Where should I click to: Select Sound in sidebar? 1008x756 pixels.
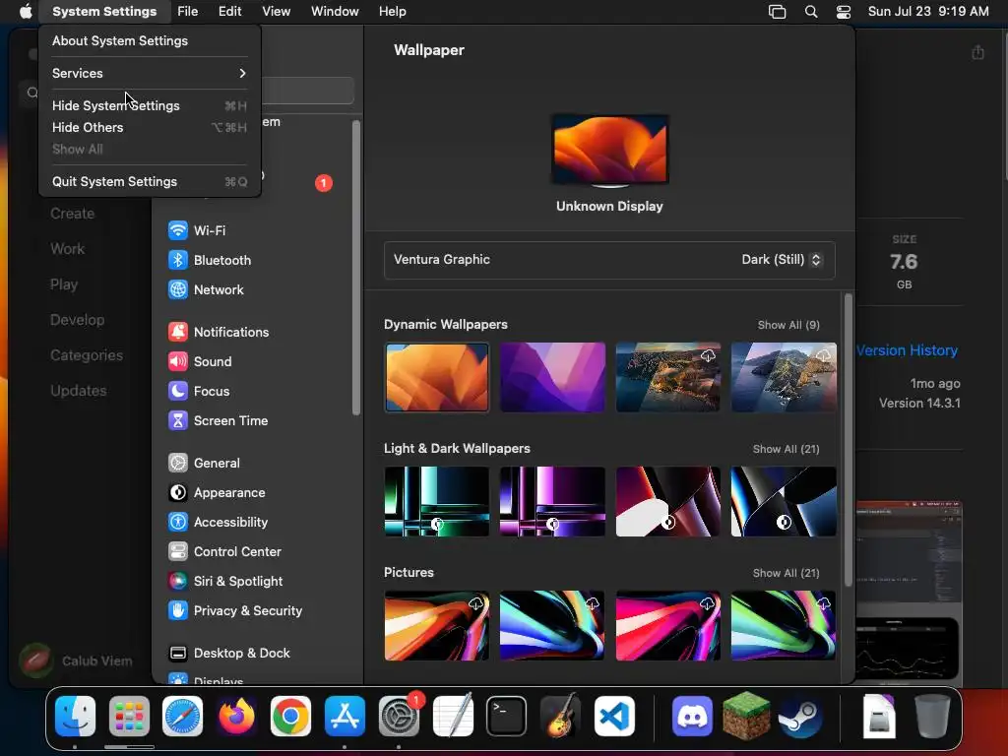[x=200, y=361]
